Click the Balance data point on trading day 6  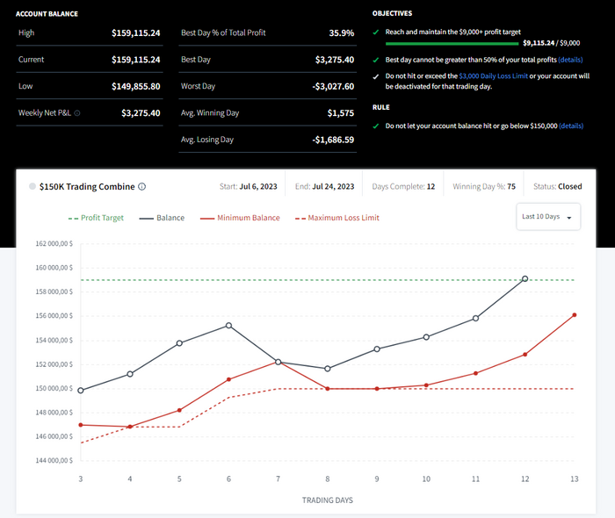point(229,325)
